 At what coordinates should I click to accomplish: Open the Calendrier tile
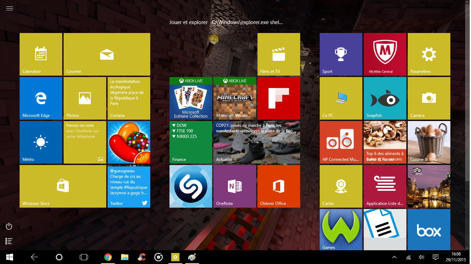tap(41, 54)
